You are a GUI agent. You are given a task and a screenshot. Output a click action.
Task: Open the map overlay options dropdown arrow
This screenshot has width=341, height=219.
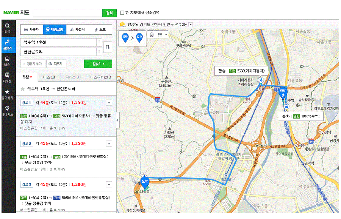tap(166, 35)
